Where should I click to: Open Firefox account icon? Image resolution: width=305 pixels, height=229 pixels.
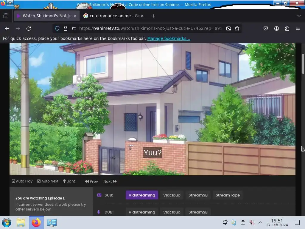pos(276,28)
